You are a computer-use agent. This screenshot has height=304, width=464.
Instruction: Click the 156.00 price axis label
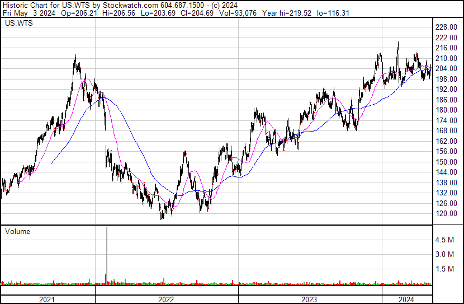click(446, 151)
